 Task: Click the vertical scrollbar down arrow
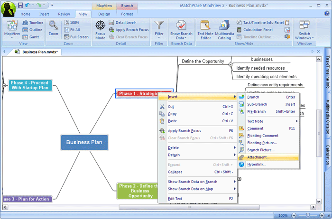[x=319, y=201]
